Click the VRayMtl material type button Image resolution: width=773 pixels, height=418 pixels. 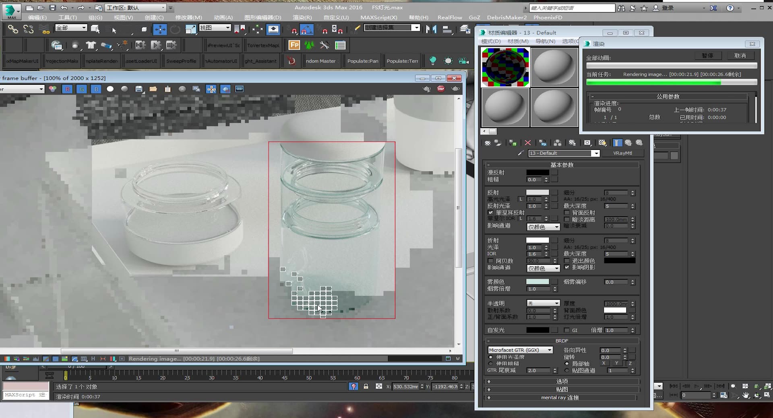point(622,153)
